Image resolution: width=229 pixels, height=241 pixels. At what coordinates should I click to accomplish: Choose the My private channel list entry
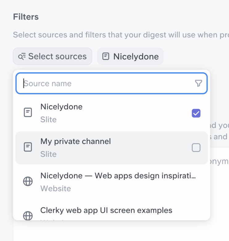[76, 142]
